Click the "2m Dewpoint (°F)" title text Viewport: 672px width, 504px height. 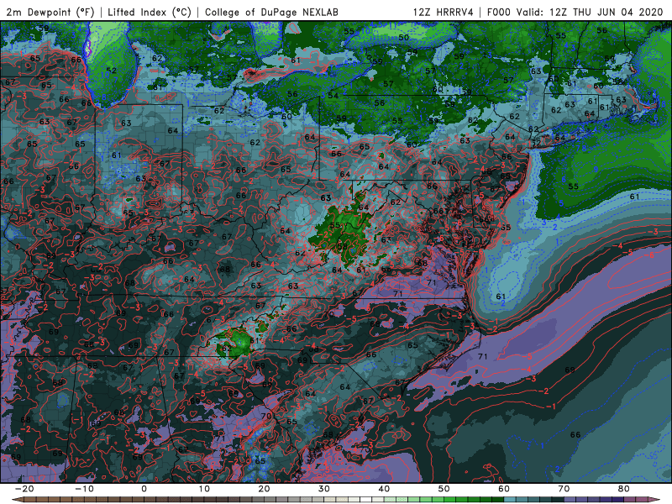[50, 12]
